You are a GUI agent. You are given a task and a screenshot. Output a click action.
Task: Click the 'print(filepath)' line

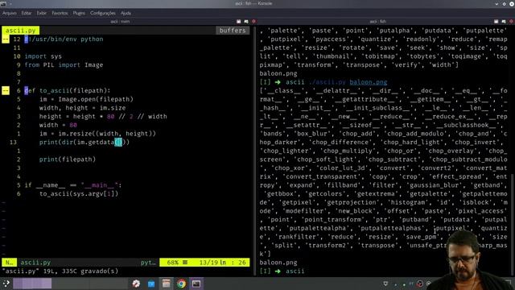pos(68,159)
